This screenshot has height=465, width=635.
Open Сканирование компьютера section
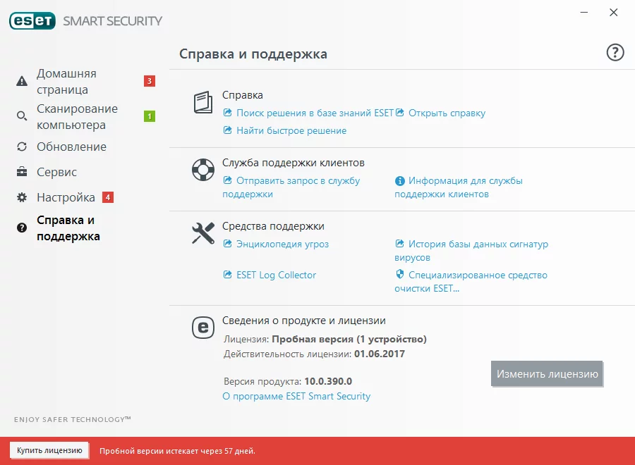[x=77, y=116]
